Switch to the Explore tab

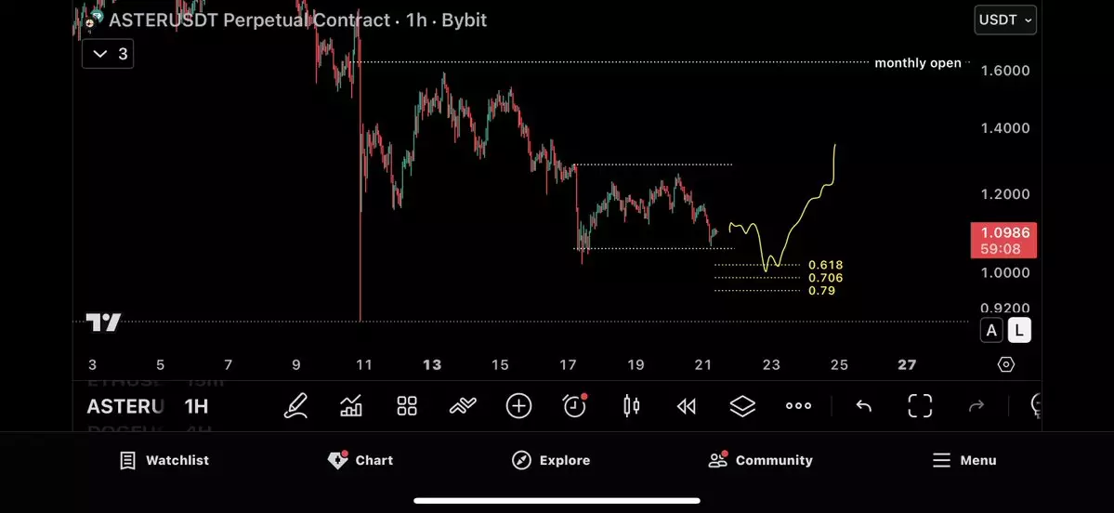point(551,460)
